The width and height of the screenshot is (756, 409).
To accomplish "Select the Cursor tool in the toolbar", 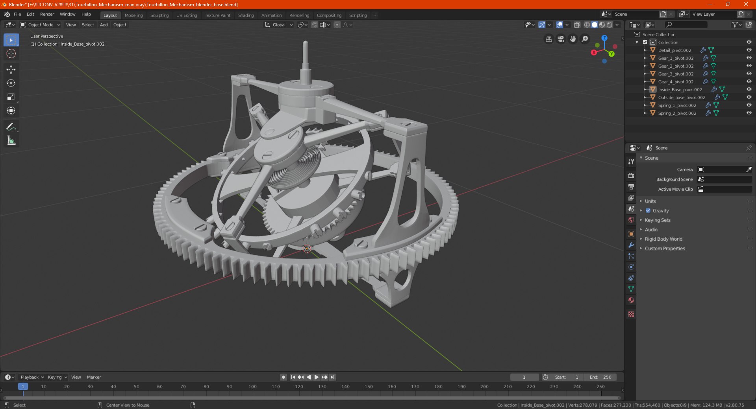I will [11, 53].
